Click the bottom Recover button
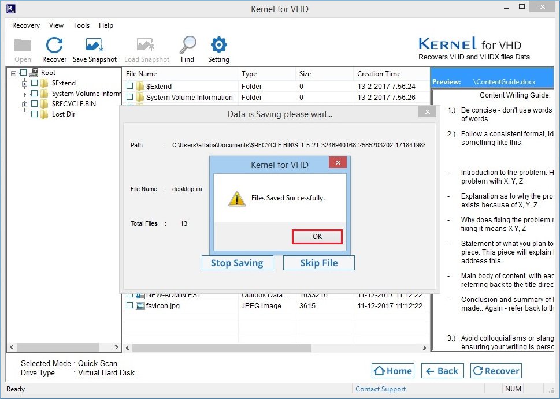Screen dimensions: 560x399 pyautogui.click(x=496, y=371)
